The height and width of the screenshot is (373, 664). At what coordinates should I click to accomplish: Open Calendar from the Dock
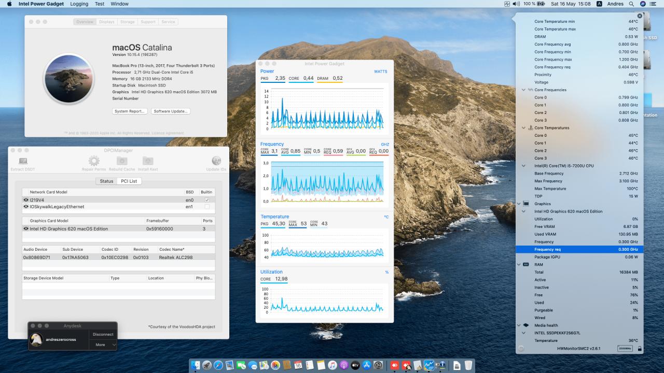tap(298, 365)
